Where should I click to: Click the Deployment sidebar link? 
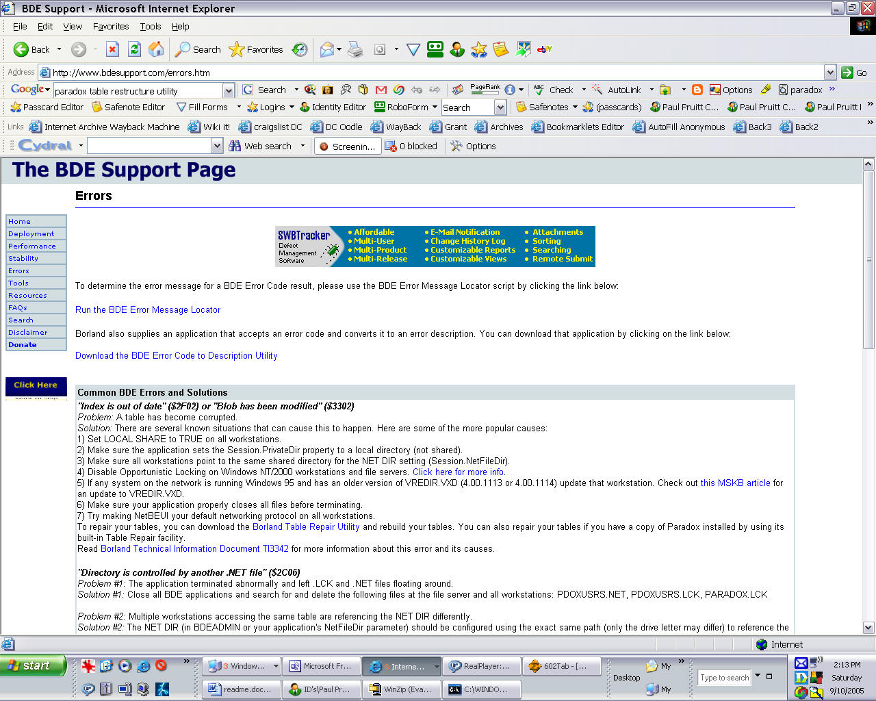(31, 233)
